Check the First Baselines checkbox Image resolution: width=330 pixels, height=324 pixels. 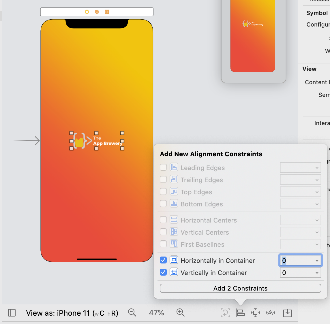(163, 244)
